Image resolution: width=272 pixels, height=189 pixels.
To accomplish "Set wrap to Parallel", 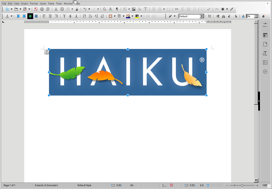I will 24,16.
